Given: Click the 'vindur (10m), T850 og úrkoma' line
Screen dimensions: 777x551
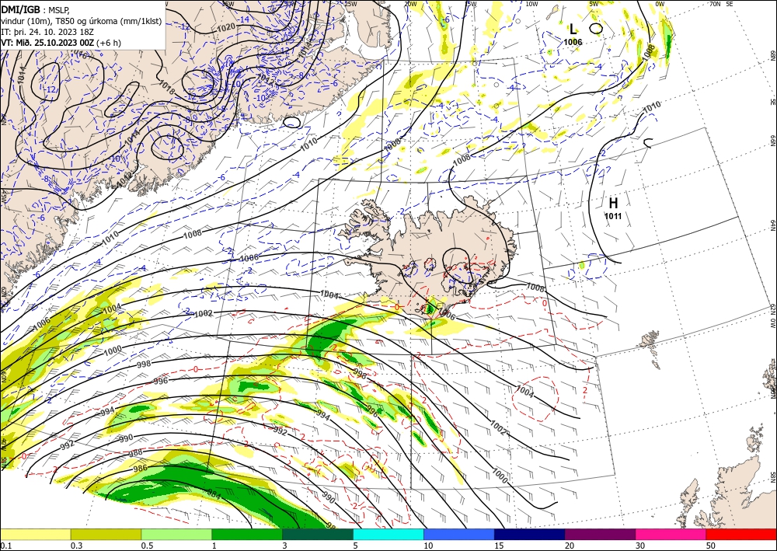Looking at the screenshot, I should pyautogui.click(x=81, y=21).
